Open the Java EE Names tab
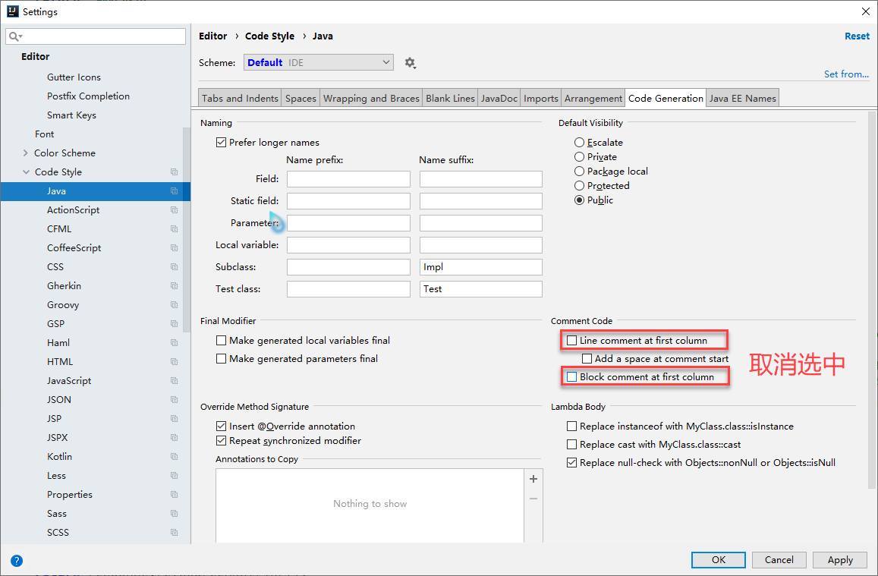The height and width of the screenshot is (576, 878). pyautogui.click(x=742, y=99)
